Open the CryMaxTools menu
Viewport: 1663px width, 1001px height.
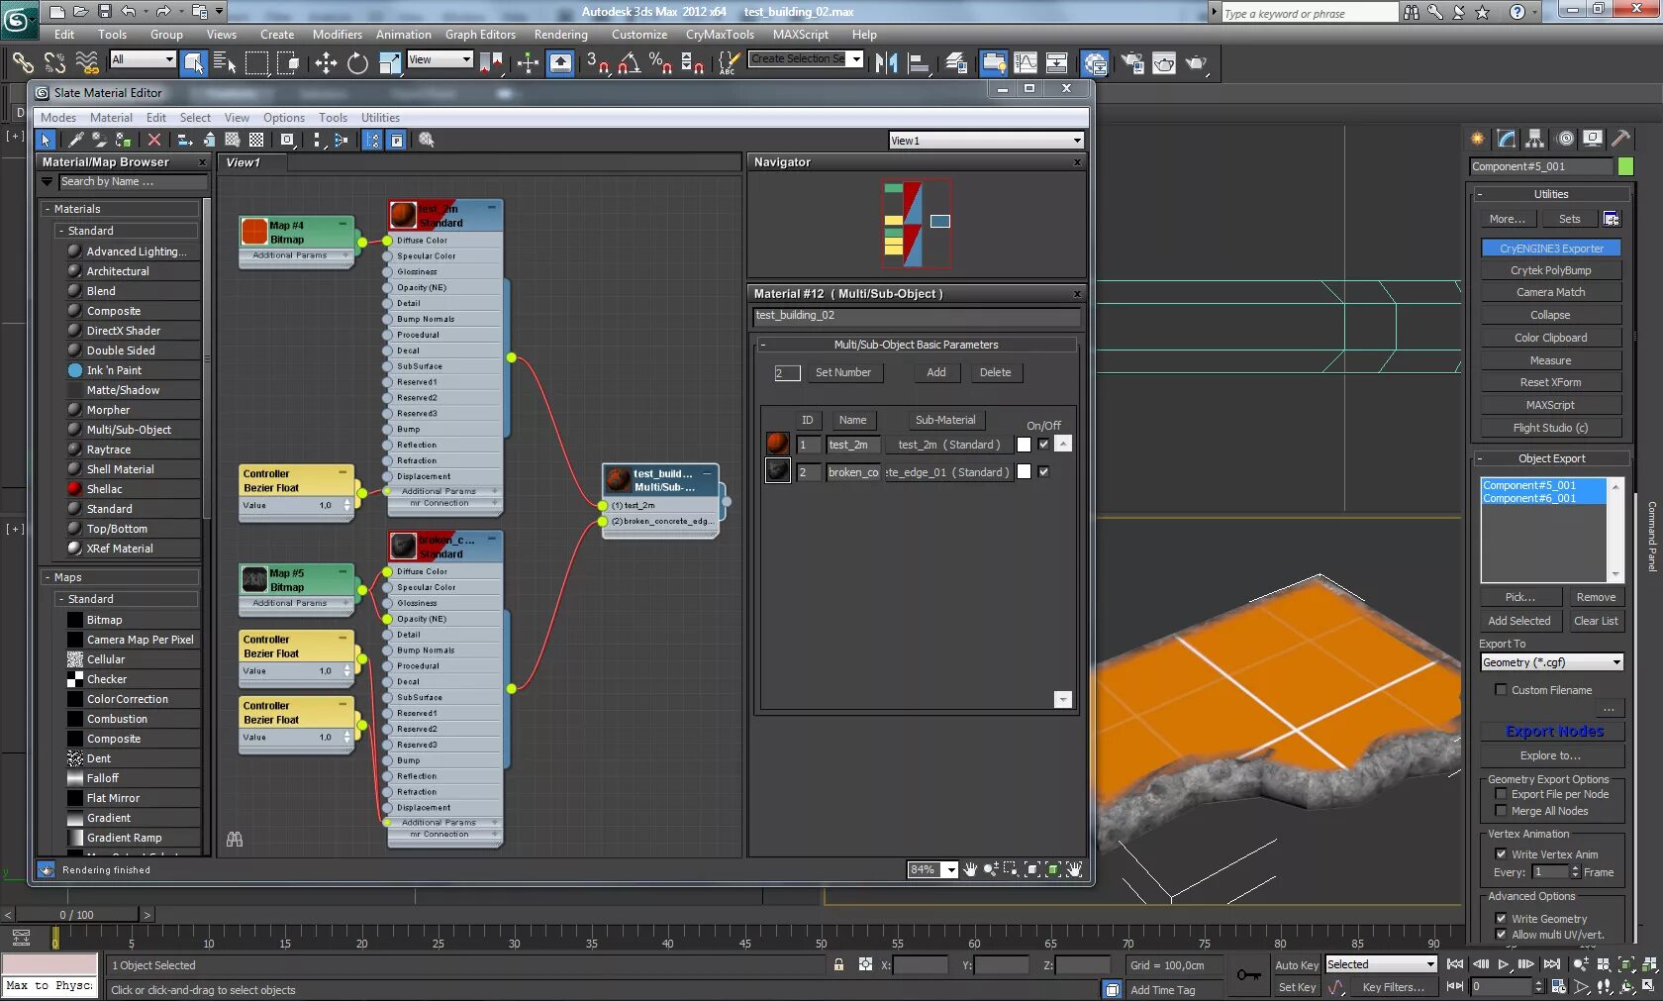pos(720,34)
